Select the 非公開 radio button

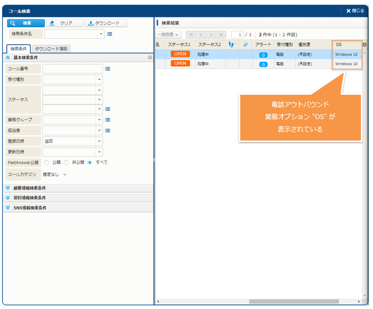(66, 163)
